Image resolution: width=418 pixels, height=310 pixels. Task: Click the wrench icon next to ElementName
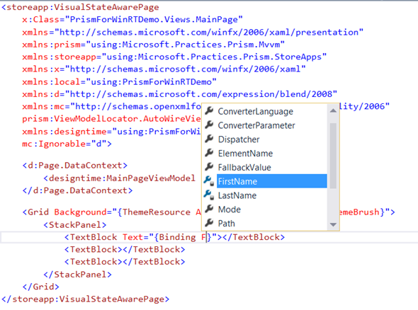click(209, 153)
